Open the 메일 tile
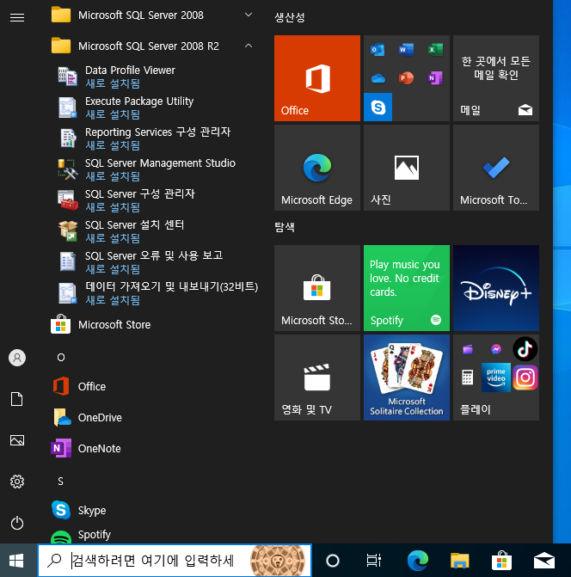The image size is (571, 577). (496, 78)
